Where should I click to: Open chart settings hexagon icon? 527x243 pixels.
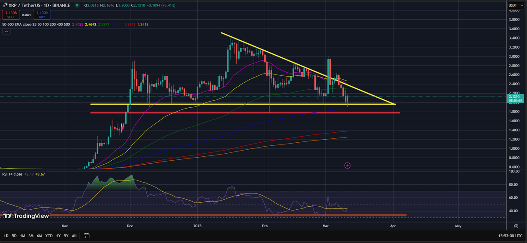pos(516,226)
